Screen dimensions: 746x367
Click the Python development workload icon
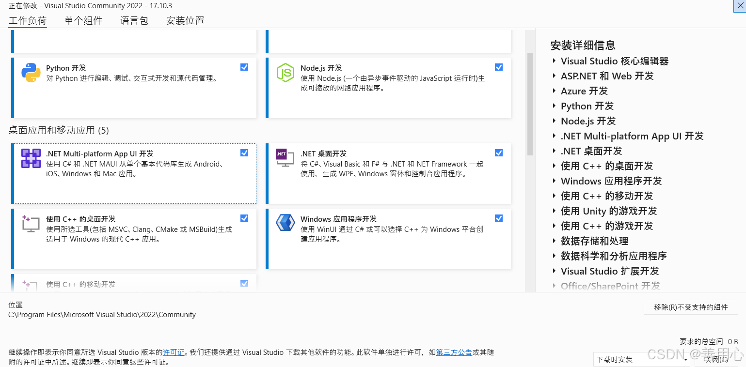pyautogui.click(x=31, y=73)
